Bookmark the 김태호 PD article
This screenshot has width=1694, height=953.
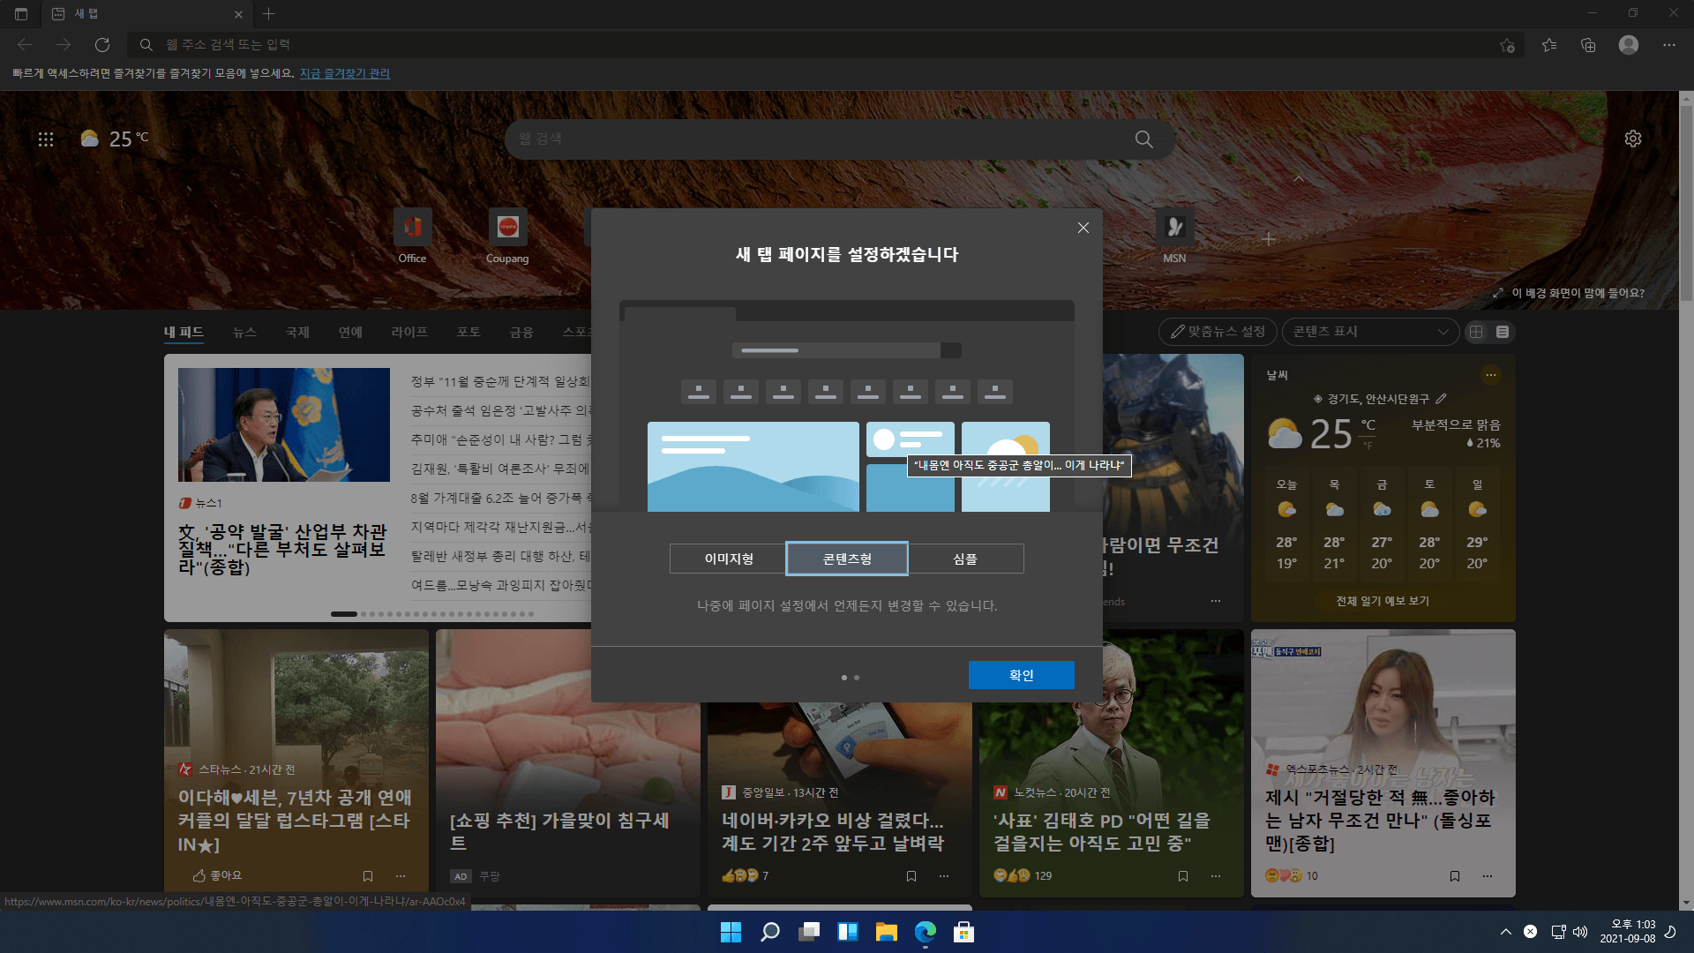click(1183, 876)
